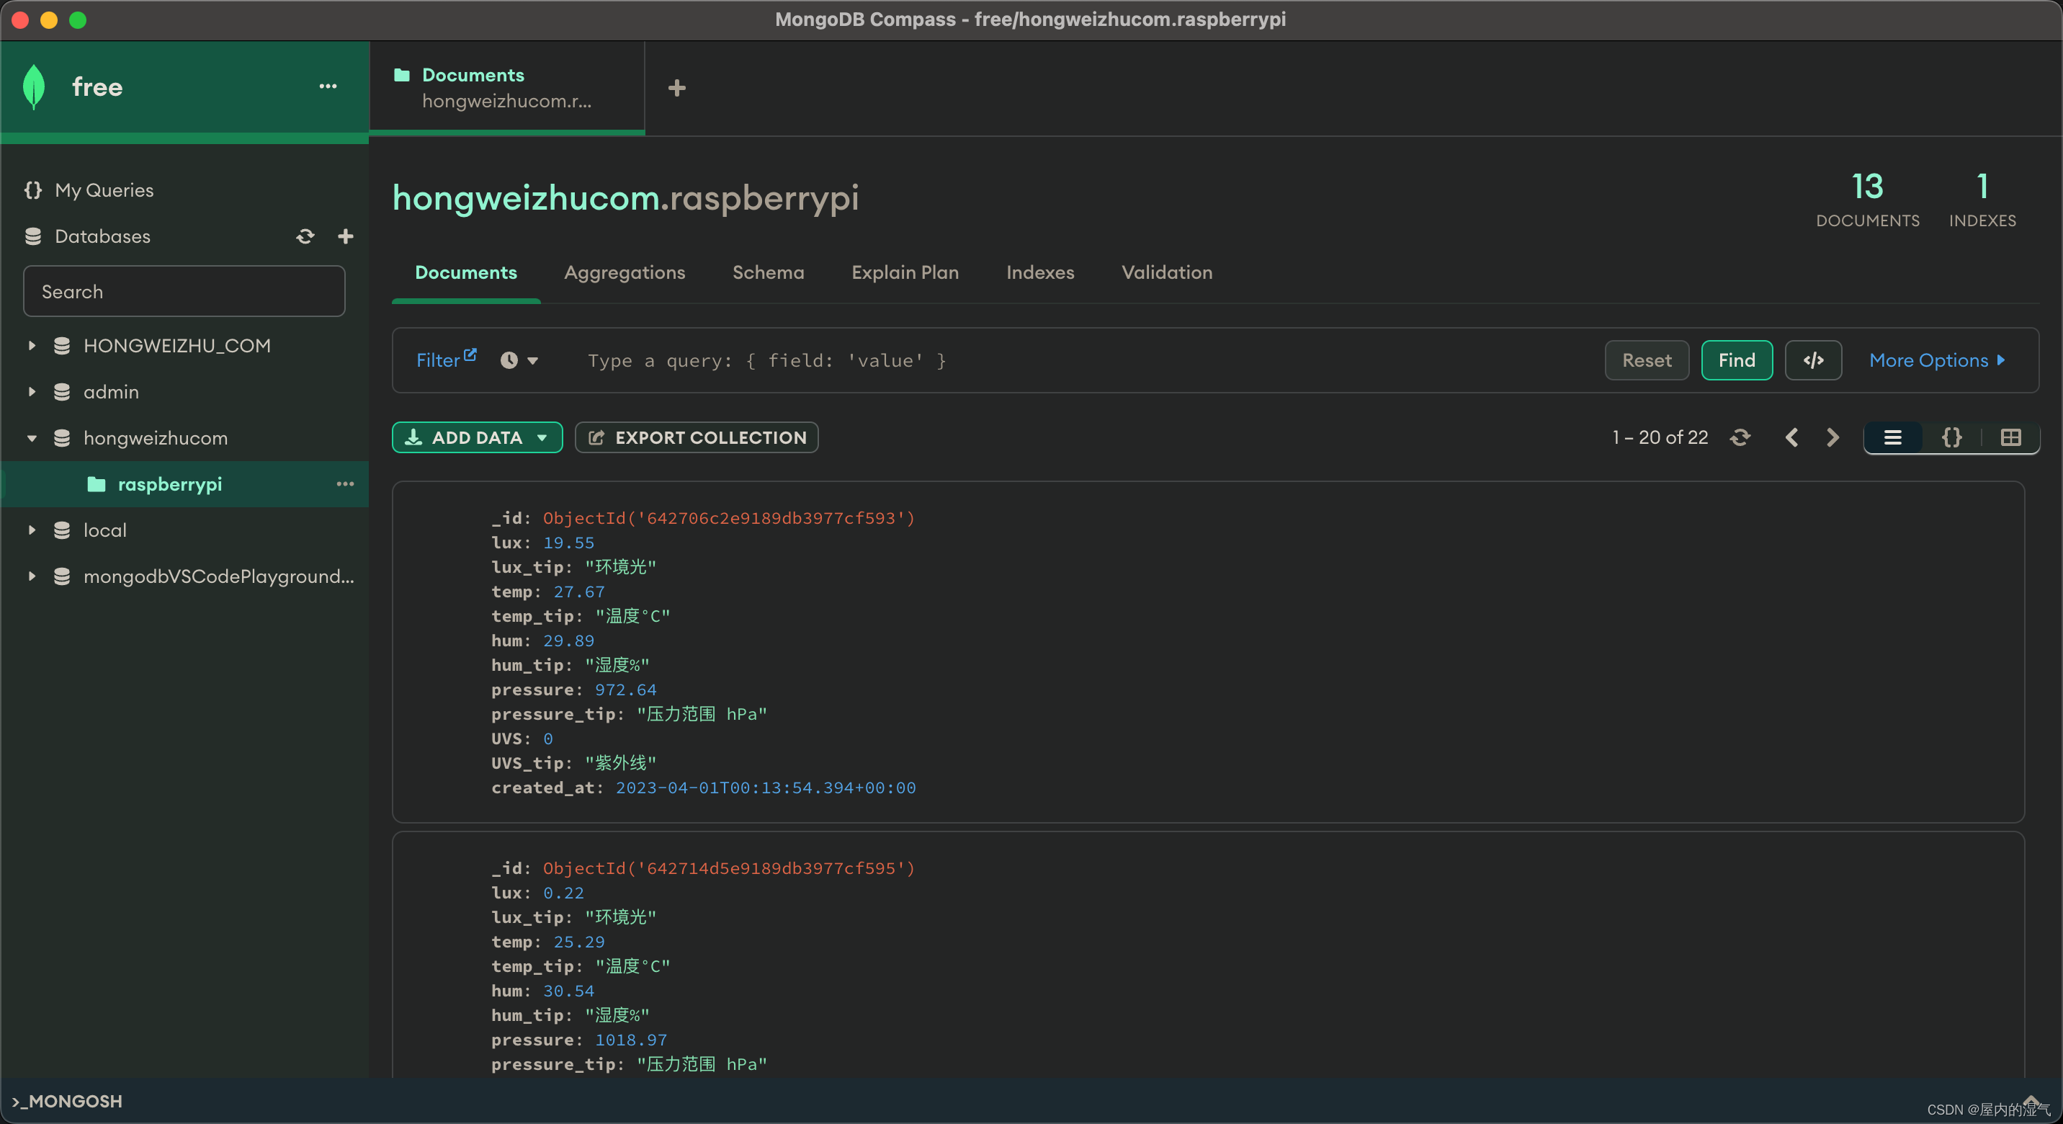Screen dimensions: 2063x1124
Task: Click EXPORT COLLECTION button
Action: coord(697,437)
